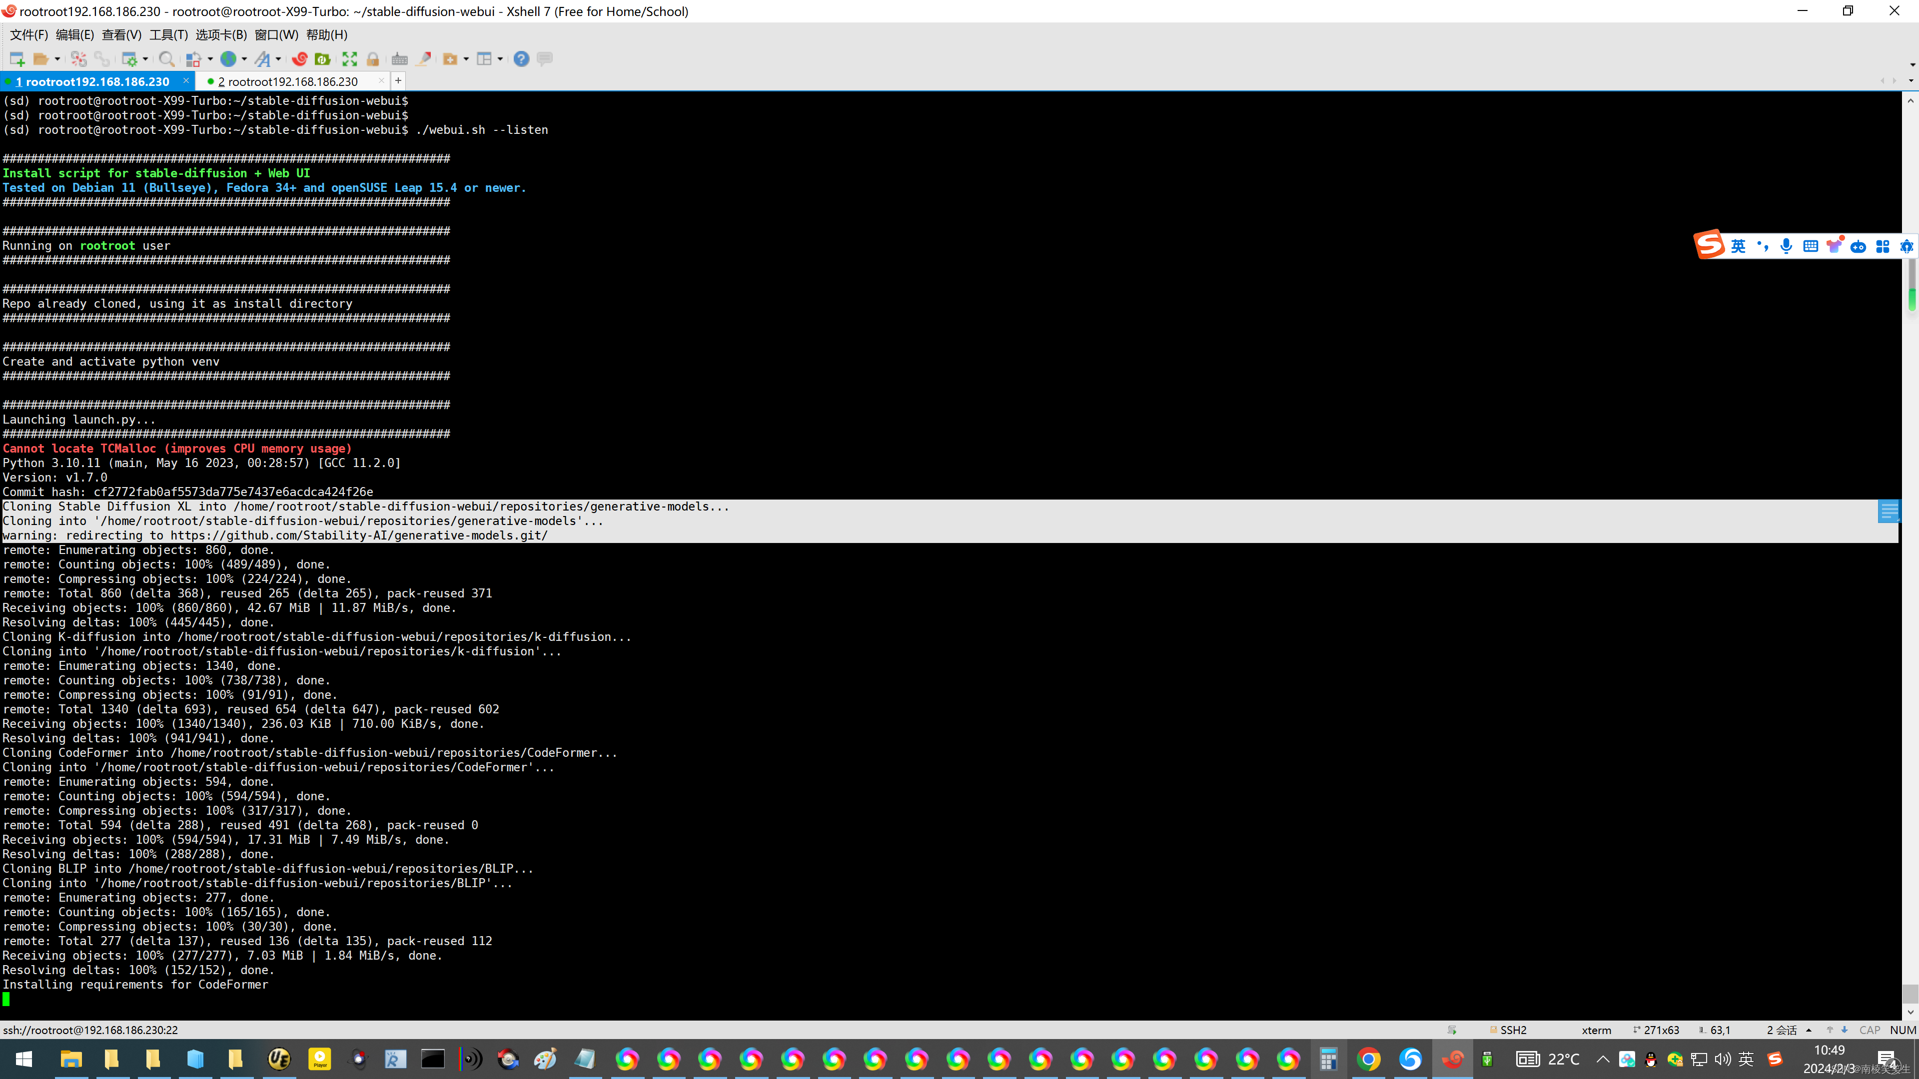Open Sogou toolbox grid icon
1919x1079 pixels.
point(1883,246)
